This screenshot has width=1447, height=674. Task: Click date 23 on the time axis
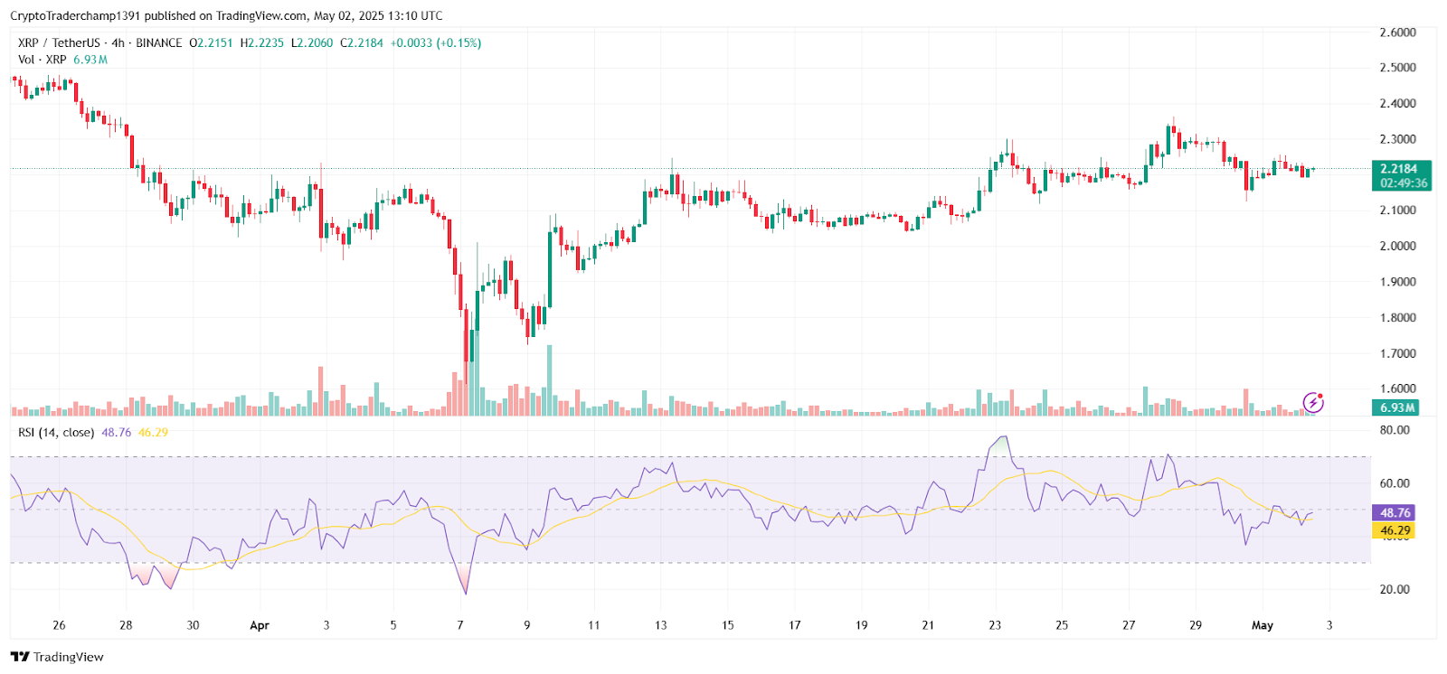[x=995, y=625]
